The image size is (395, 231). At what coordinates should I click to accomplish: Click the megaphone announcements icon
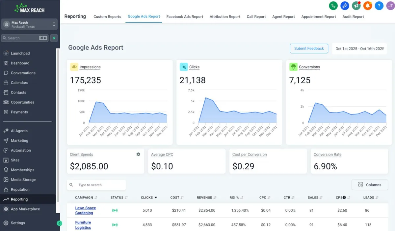[356, 6]
